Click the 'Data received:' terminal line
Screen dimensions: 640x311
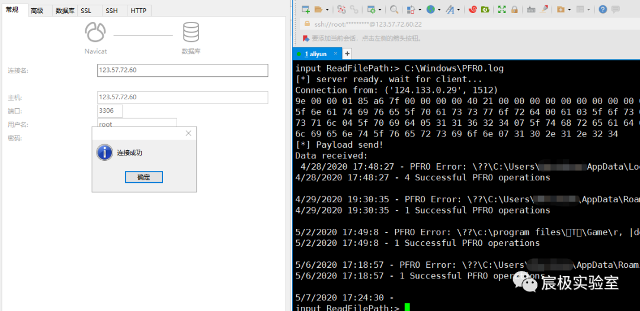pyautogui.click(x=331, y=155)
